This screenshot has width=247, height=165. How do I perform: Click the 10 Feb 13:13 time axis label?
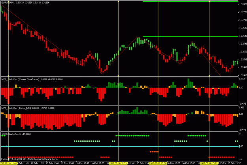(189, 163)
